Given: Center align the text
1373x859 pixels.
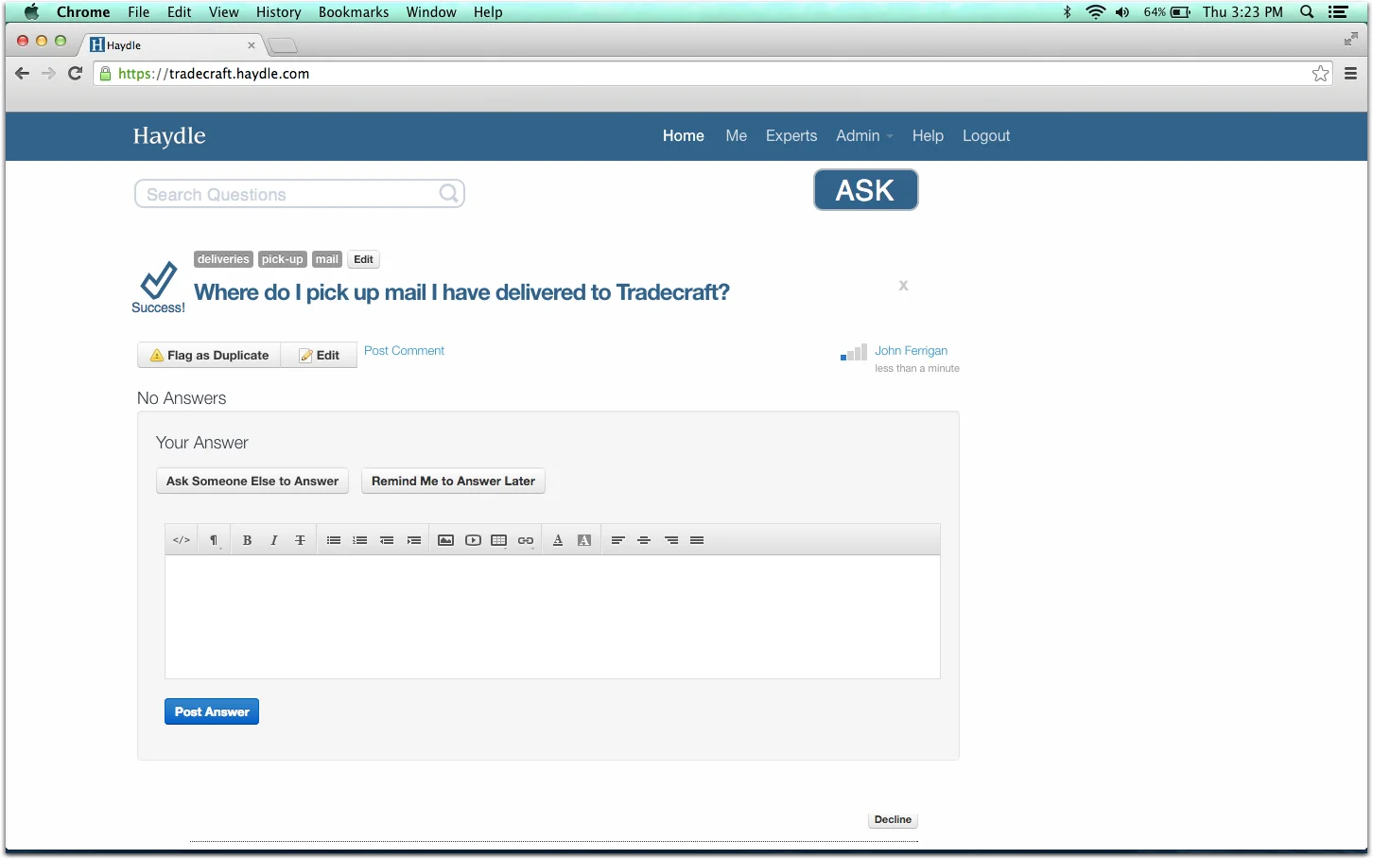Looking at the screenshot, I should pos(644,540).
